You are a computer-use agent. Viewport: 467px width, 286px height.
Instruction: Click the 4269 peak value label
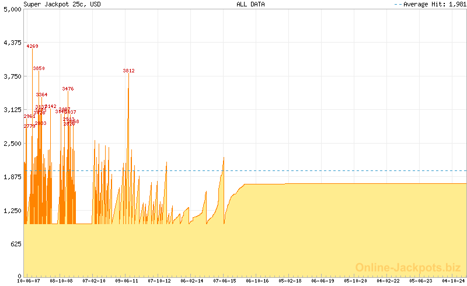(x=33, y=46)
